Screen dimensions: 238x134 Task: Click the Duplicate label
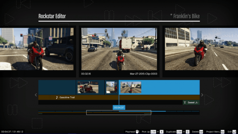pos(171,132)
